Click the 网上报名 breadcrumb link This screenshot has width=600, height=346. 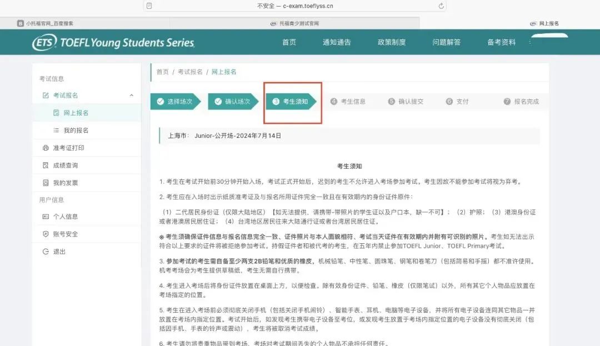224,72
